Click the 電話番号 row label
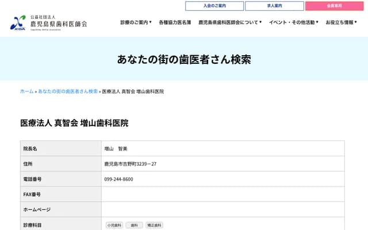Screen dimensions: 368x230 (x=32, y=179)
